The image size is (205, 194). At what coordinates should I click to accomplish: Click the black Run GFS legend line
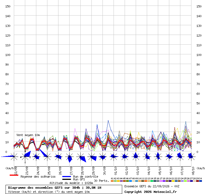point(67,179)
